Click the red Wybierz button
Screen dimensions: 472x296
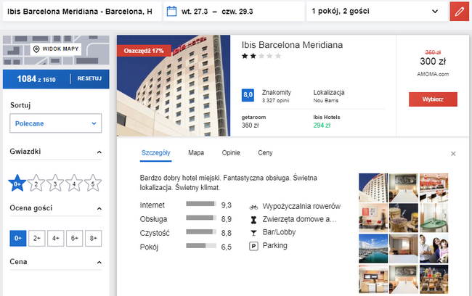433,99
